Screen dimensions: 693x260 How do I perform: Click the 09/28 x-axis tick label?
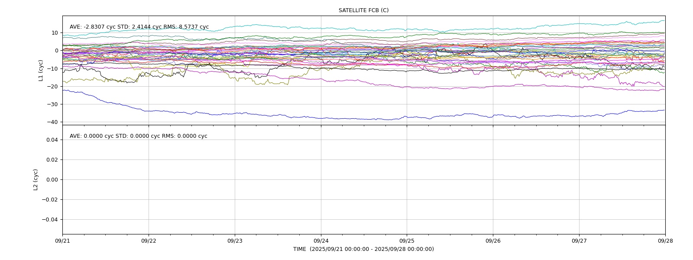(665, 241)
